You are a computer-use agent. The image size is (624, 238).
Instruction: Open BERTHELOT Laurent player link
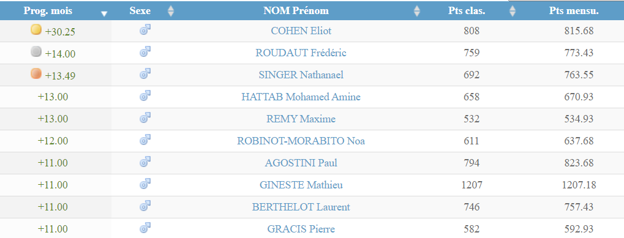[x=301, y=207]
